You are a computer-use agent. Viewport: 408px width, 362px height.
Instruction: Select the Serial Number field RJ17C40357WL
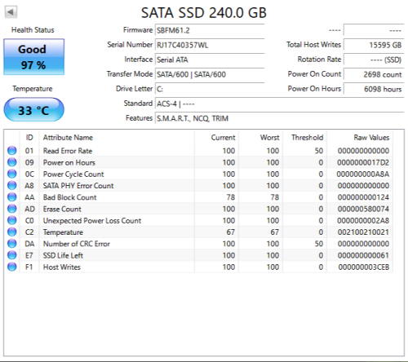point(210,45)
